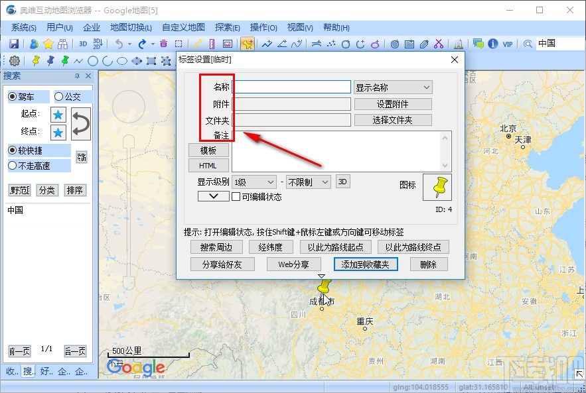
Task: Enable the 可编辑状态 checkbox
Action: pos(236,196)
